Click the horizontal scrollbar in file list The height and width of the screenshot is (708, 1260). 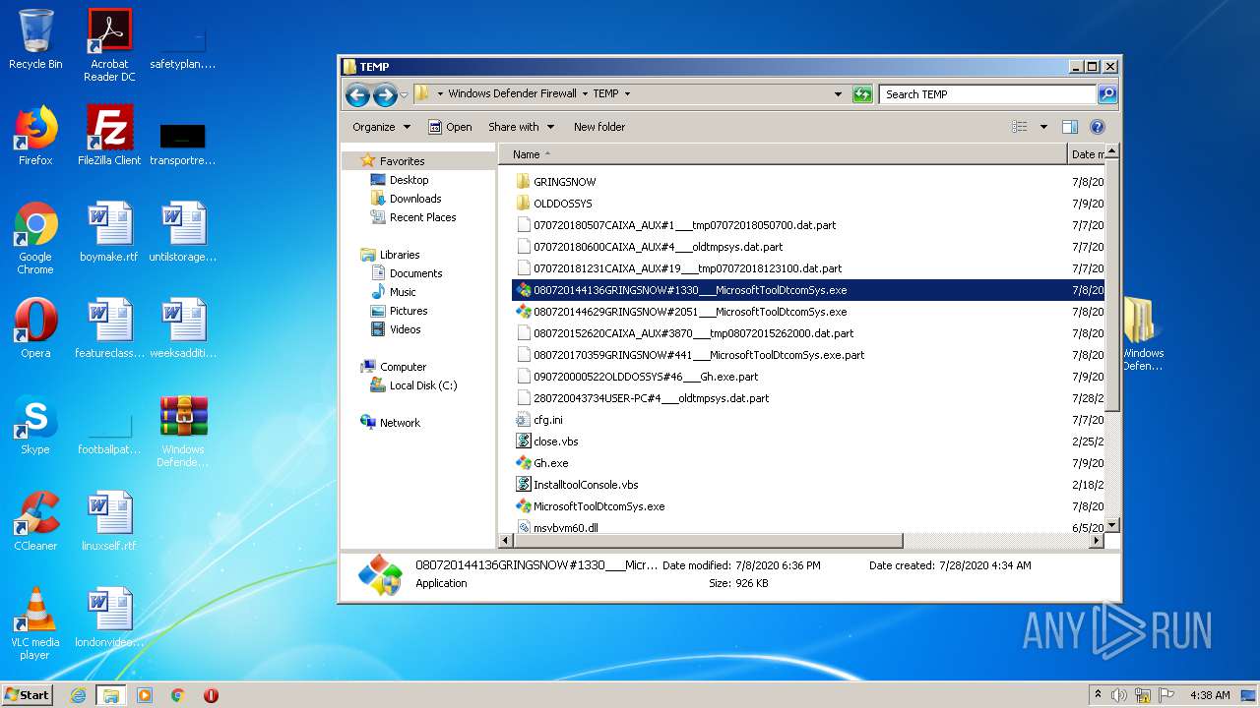(709, 541)
